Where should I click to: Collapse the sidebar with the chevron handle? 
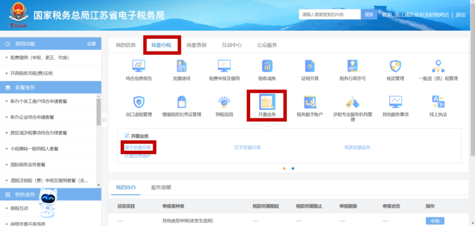[105, 119]
